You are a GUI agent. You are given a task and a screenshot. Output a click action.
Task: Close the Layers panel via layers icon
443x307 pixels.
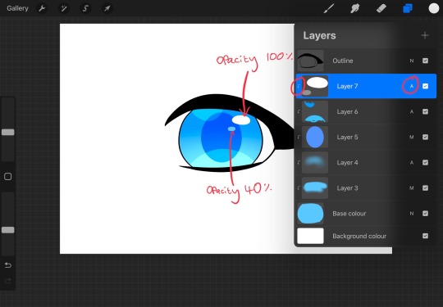click(x=408, y=8)
